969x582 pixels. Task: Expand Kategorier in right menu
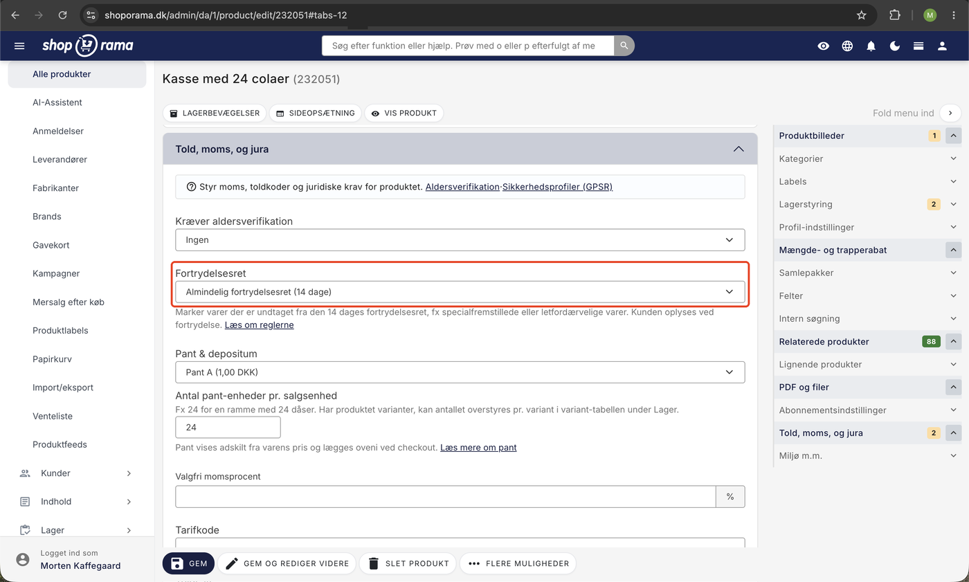pyautogui.click(x=867, y=158)
